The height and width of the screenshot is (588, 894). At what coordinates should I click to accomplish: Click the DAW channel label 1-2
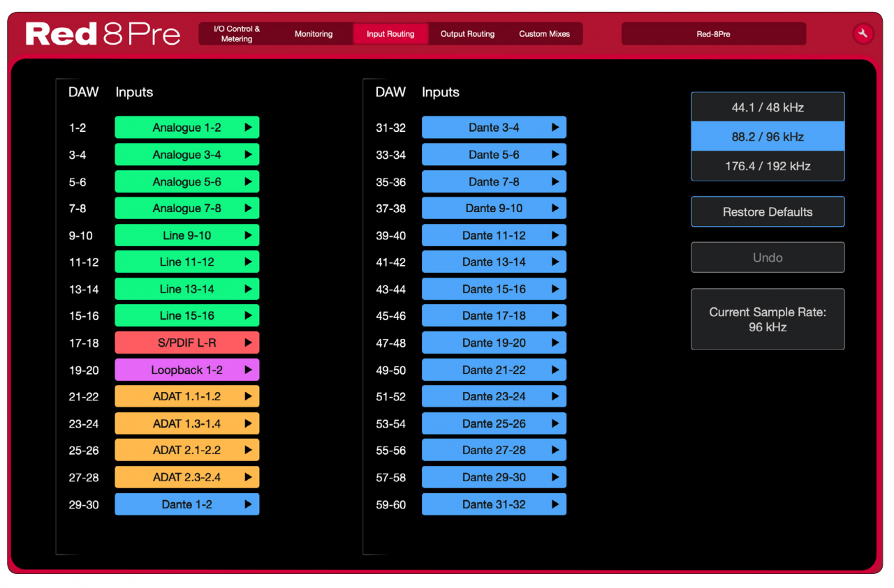78,128
